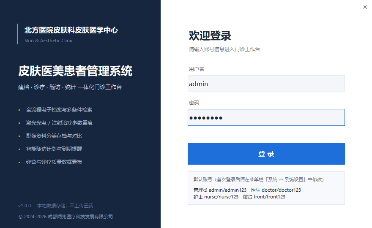Close the login window

(365, 7)
